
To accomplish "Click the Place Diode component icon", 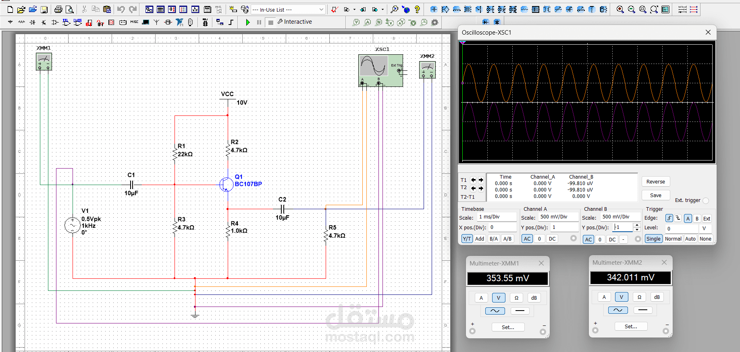I will click(33, 22).
